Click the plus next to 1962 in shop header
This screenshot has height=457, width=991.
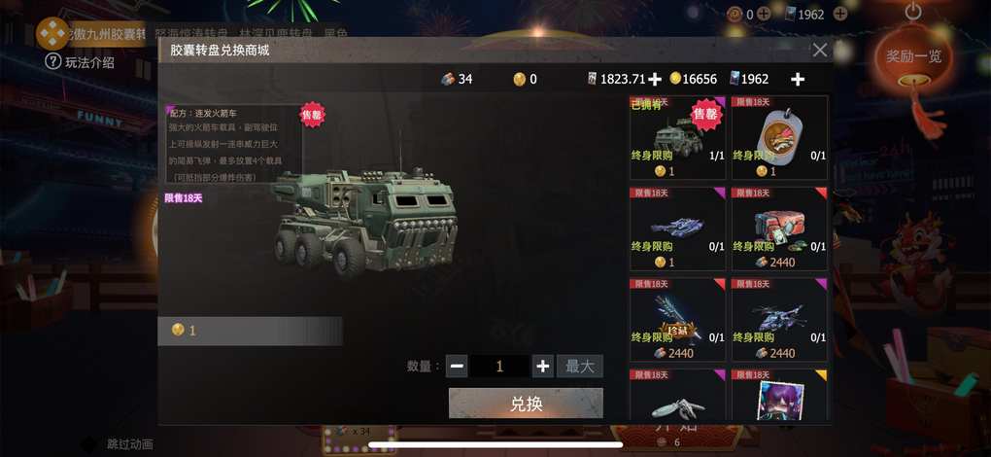click(798, 79)
